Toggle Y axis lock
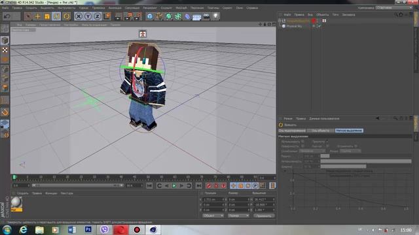The width and height of the screenshot is (419, 235). [x=88, y=16]
